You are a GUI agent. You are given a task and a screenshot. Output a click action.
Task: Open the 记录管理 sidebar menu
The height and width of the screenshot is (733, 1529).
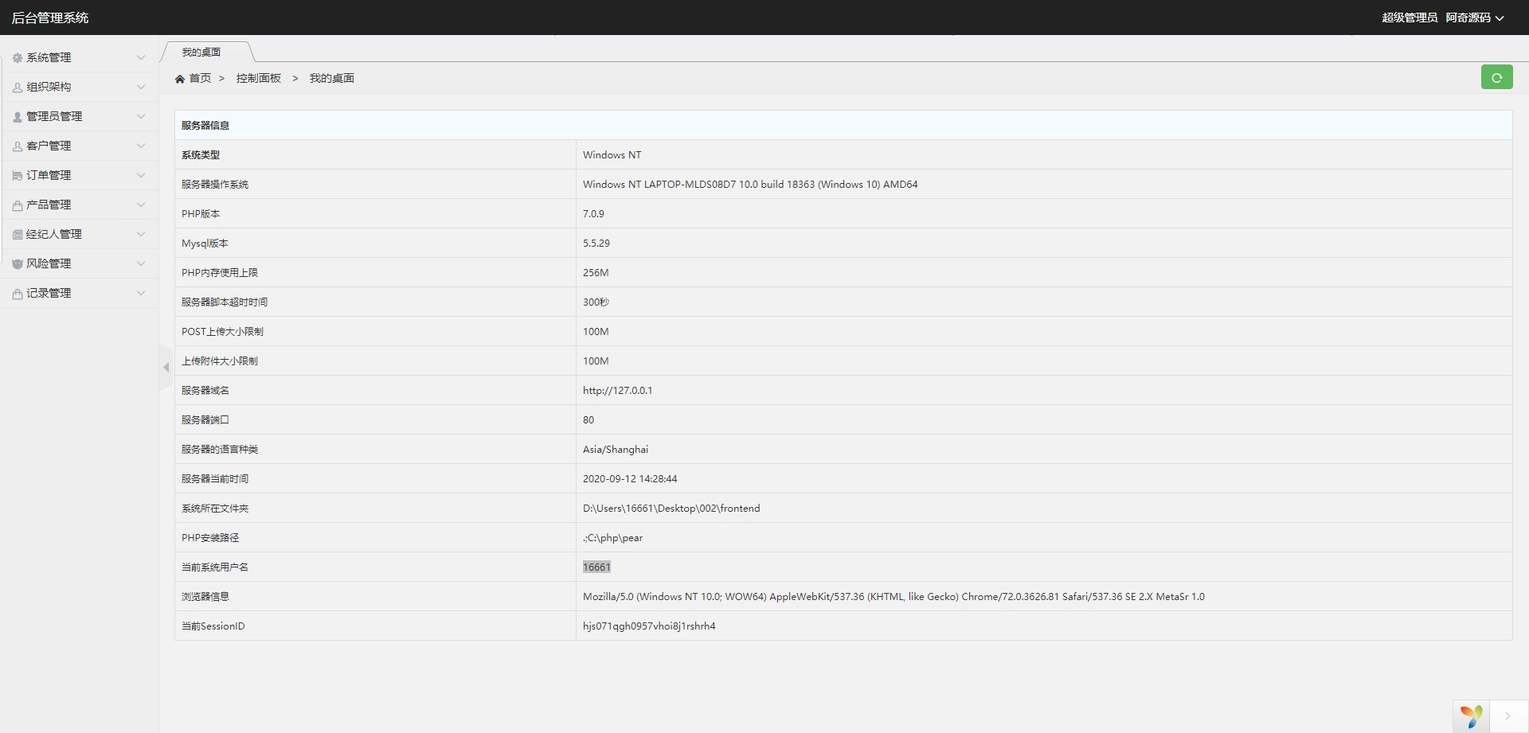pyautogui.click(x=49, y=293)
